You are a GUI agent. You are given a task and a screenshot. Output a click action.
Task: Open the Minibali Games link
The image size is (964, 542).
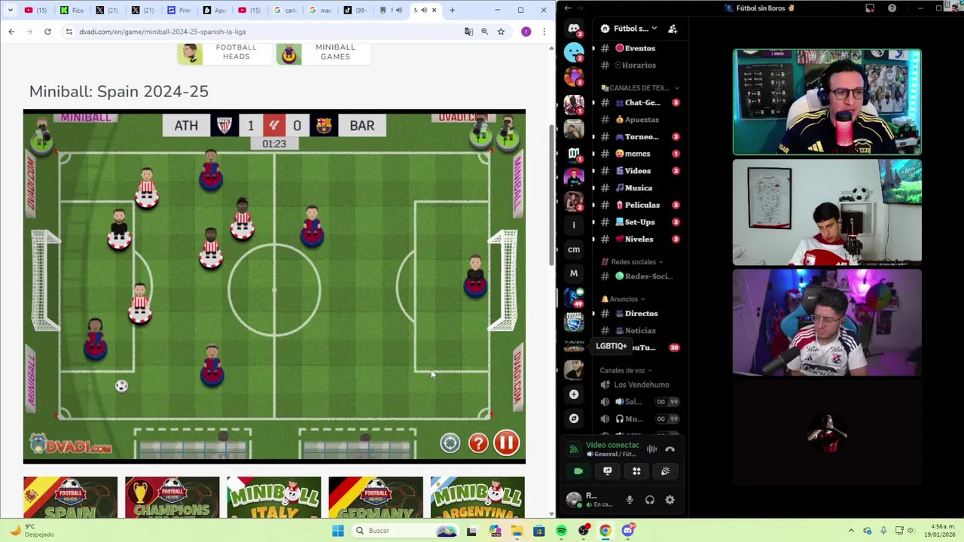pos(324,53)
